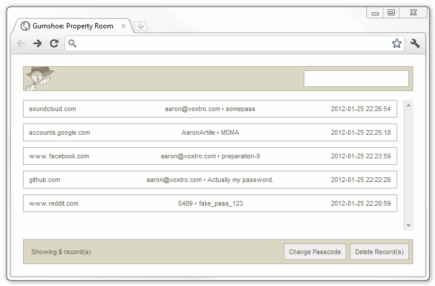
Task: Select the www.facebook.com record
Action: coord(210,156)
